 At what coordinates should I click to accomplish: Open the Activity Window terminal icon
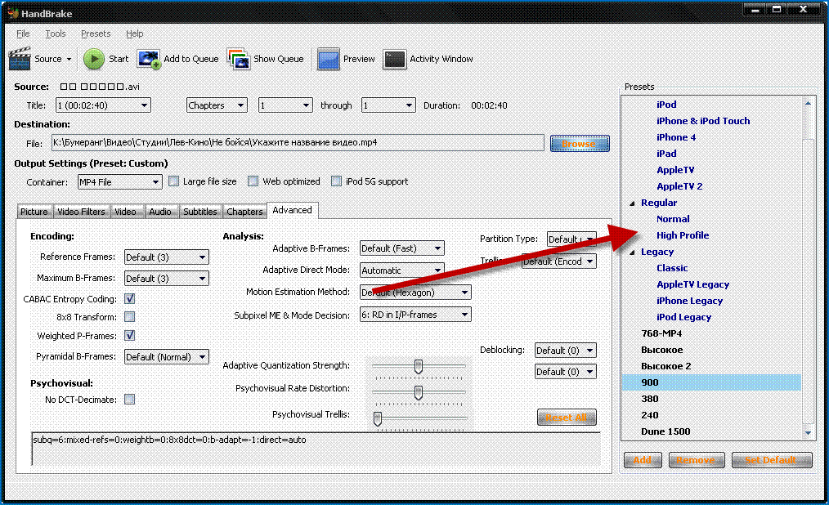pyautogui.click(x=395, y=59)
